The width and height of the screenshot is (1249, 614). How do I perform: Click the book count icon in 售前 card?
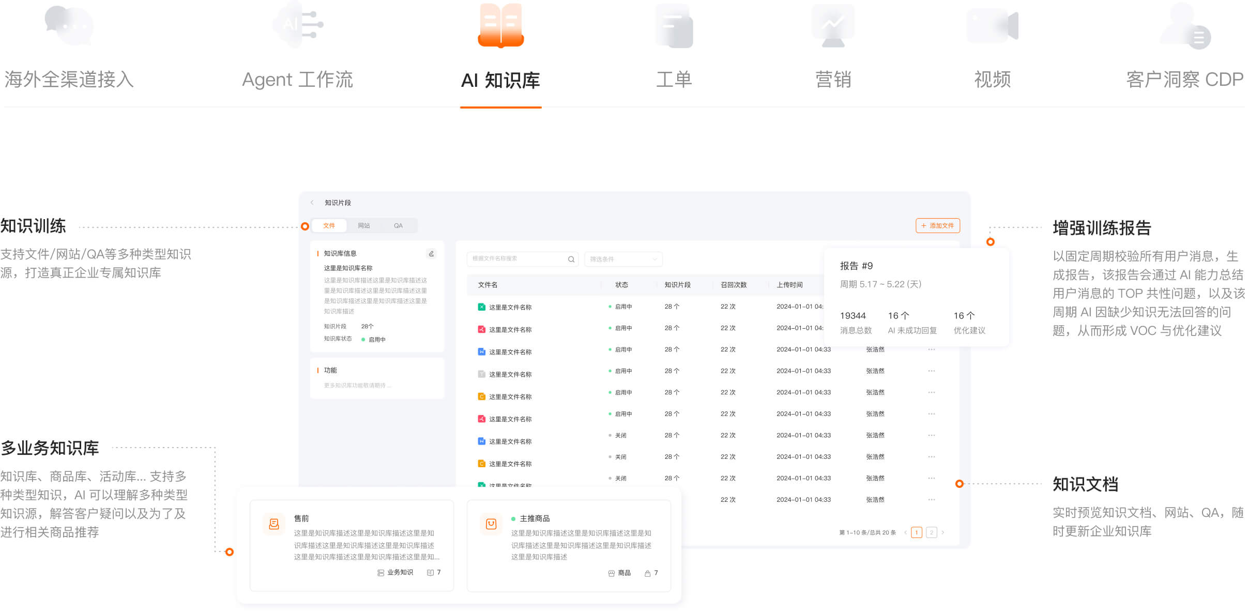pyautogui.click(x=430, y=573)
